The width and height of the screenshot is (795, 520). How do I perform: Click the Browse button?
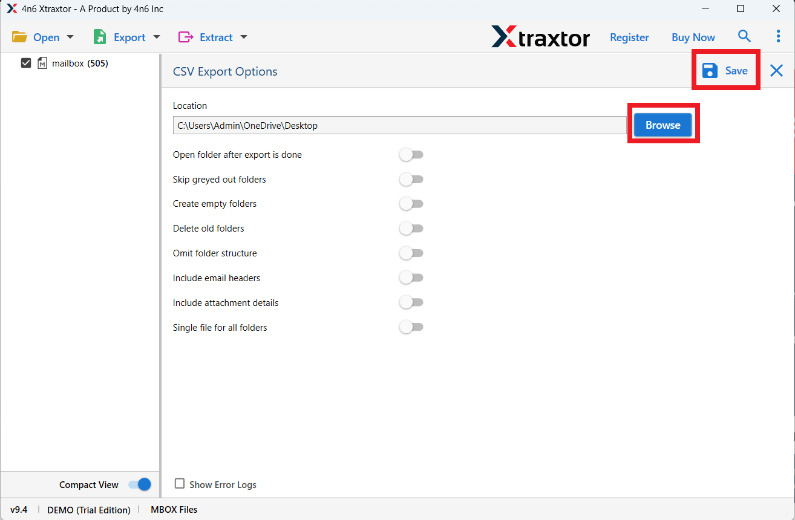pos(663,125)
